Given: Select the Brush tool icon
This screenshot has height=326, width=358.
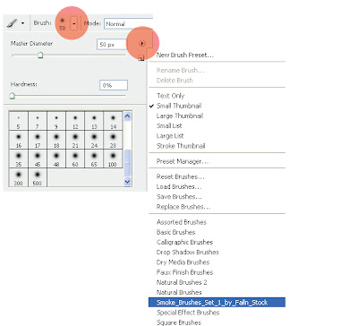Looking at the screenshot, I should [12, 23].
